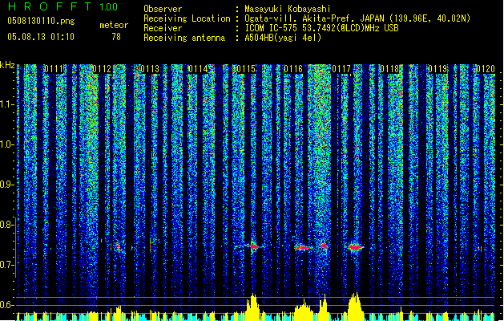Select the file name 0508130110.png
Screen dimensions: 504x321
pyautogui.click(x=41, y=21)
